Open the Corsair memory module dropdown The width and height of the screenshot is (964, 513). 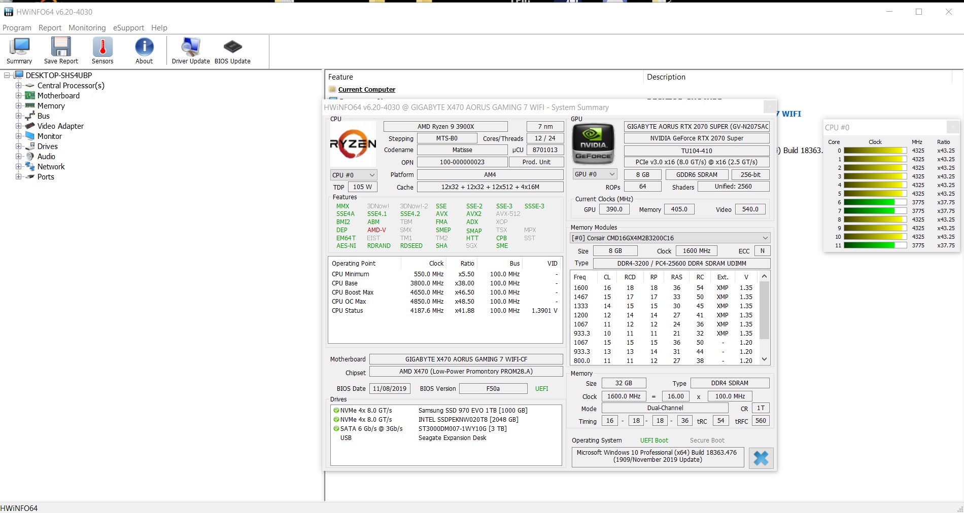click(670, 238)
